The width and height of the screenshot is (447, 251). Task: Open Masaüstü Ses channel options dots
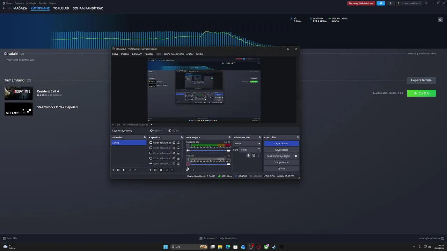pyautogui.click(x=188, y=146)
